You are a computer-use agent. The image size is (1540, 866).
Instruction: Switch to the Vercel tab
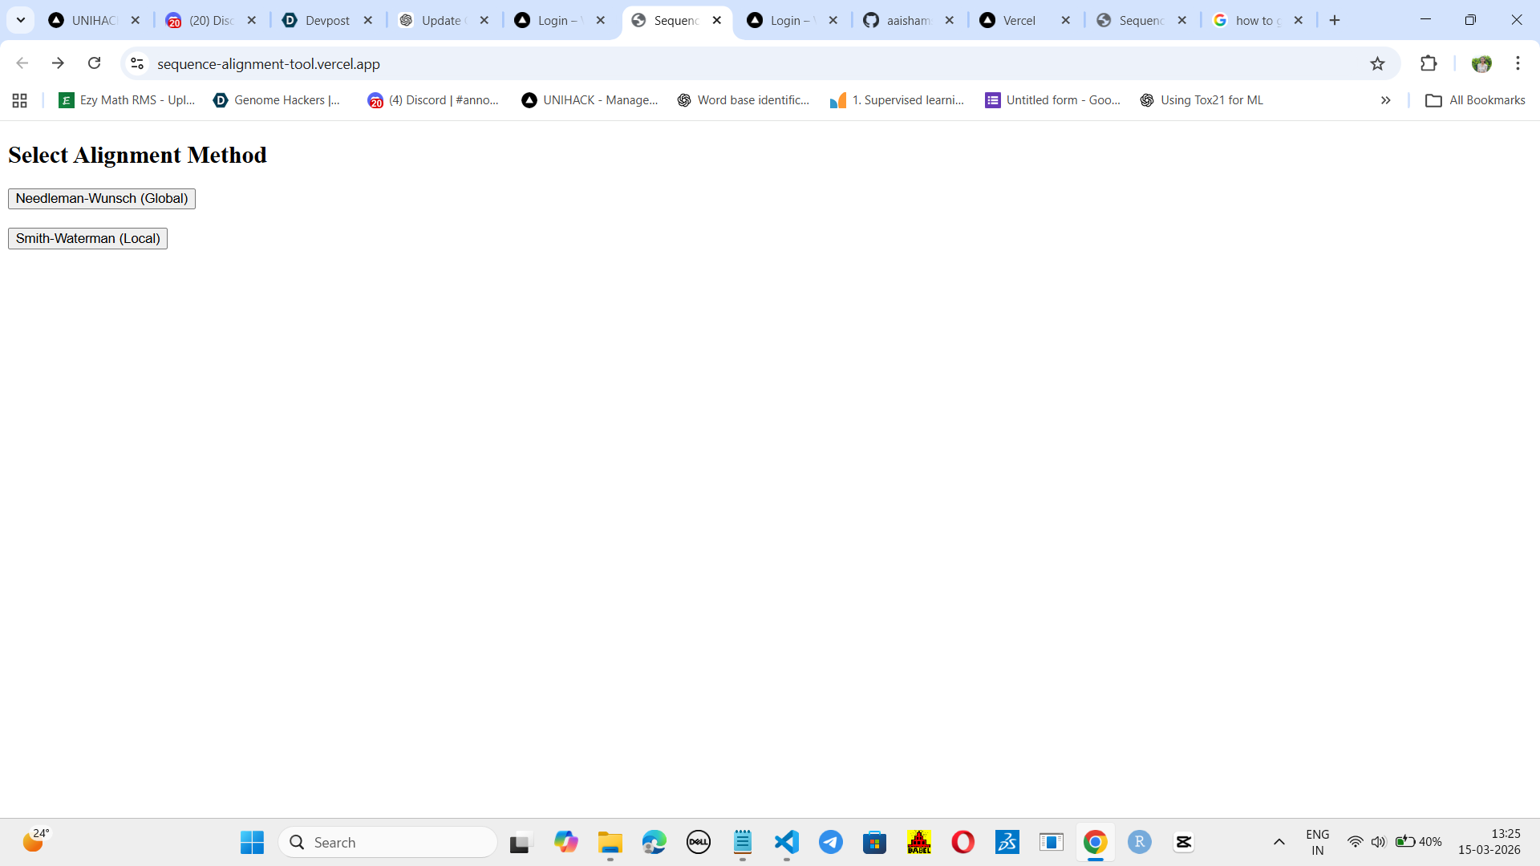[1019, 21]
